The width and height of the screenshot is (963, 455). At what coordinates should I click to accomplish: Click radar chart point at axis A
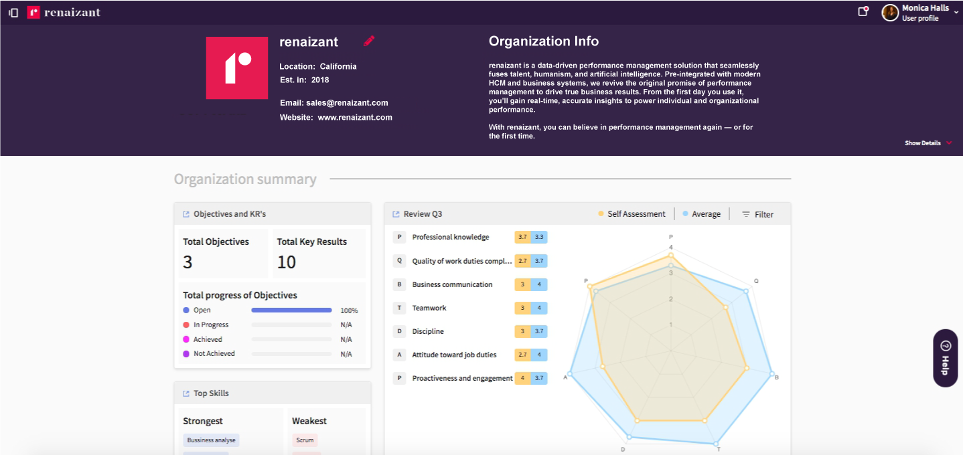point(570,373)
